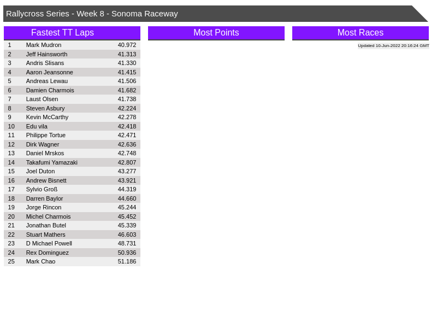The image size is (437, 328).
Task: Click rank number 12 beside Dirk Wagner
Action: pyautogui.click(x=11, y=144)
